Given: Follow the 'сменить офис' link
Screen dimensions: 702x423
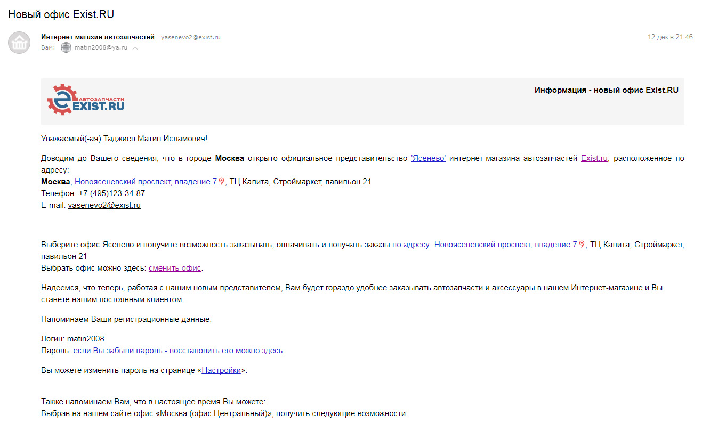Looking at the screenshot, I should [174, 268].
